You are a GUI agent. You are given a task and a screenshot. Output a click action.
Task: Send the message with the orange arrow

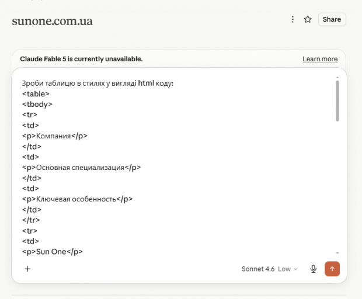(332, 269)
